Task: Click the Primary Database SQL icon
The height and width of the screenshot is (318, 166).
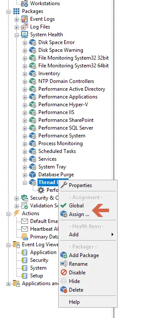Action: [25, 237]
